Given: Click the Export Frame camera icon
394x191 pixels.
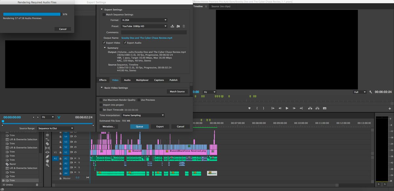Looking at the screenshot, I should (324, 108).
